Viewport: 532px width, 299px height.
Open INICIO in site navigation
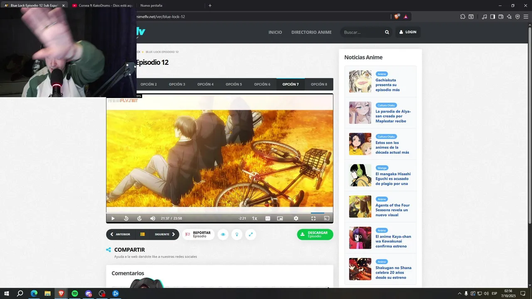coord(275,32)
